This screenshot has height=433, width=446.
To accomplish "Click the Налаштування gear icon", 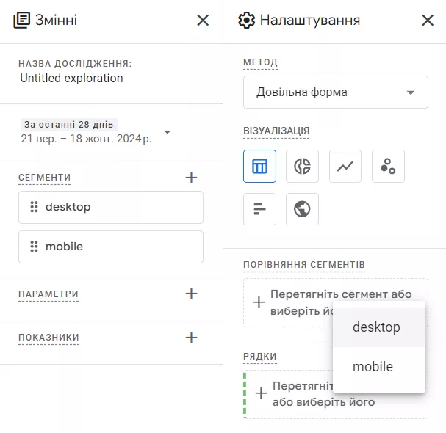I will pyautogui.click(x=246, y=20).
